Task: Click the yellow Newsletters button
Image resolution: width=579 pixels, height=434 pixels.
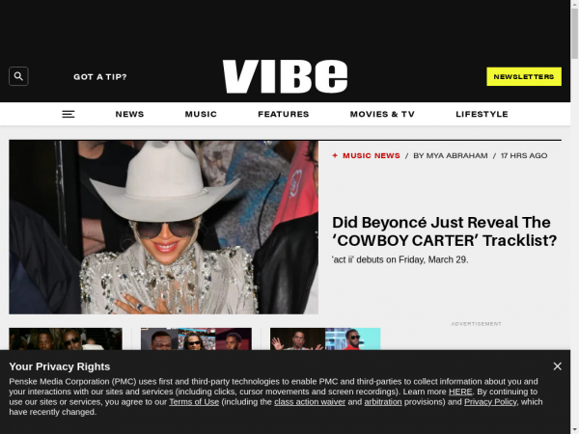Action: tap(524, 76)
